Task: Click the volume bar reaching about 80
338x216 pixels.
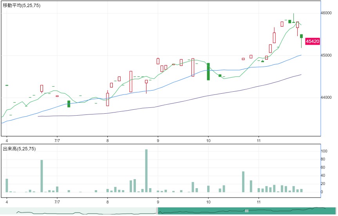Action: click(x=42, y=176)
